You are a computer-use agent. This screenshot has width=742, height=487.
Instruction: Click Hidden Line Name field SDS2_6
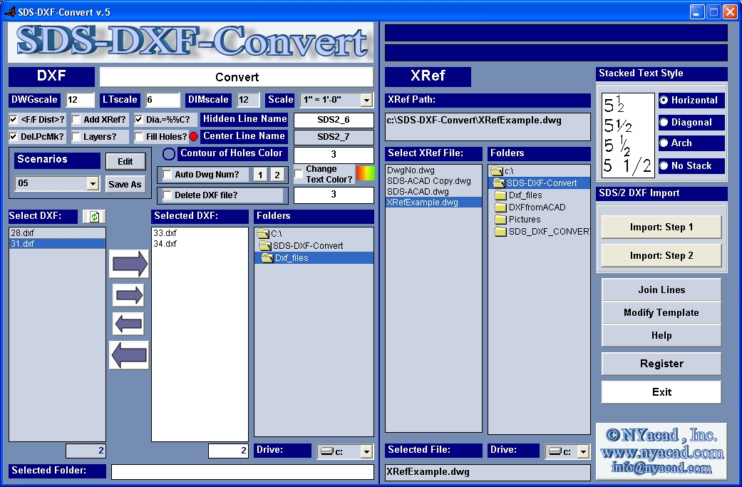point(334,121)
